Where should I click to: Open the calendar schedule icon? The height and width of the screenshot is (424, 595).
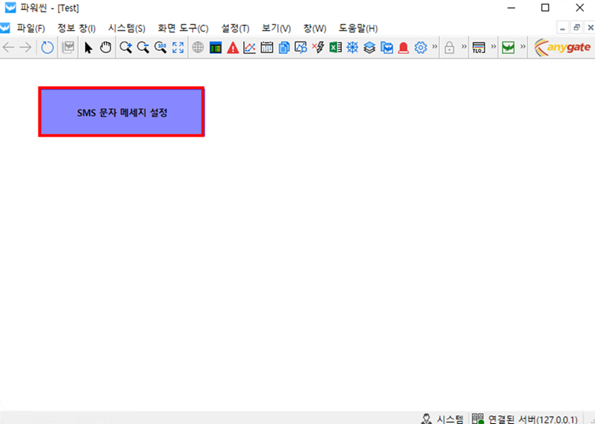[x=267, y=48]
